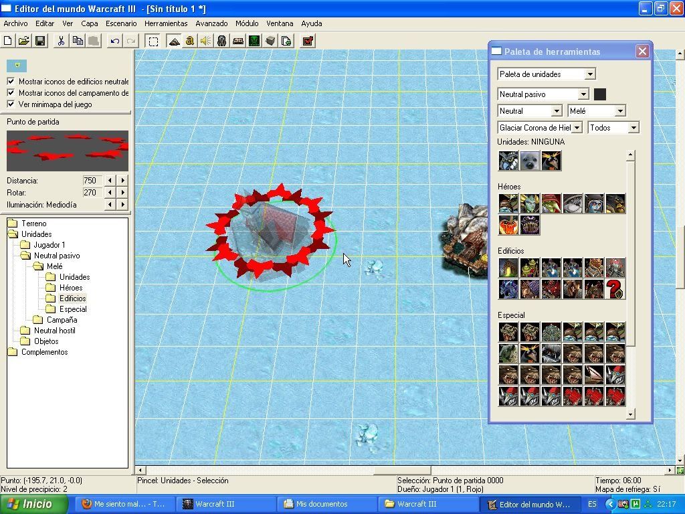685x514 pixels.
Task: Save the map using the floppy disk icon
Action: [40, 41]
